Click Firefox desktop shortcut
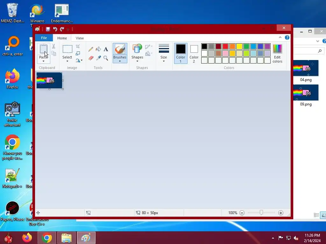326x244 pixels. coord(12,79)
